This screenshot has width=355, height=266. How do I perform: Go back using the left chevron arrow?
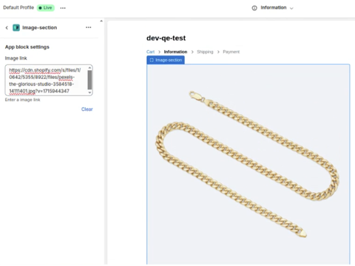pos(7,27)
